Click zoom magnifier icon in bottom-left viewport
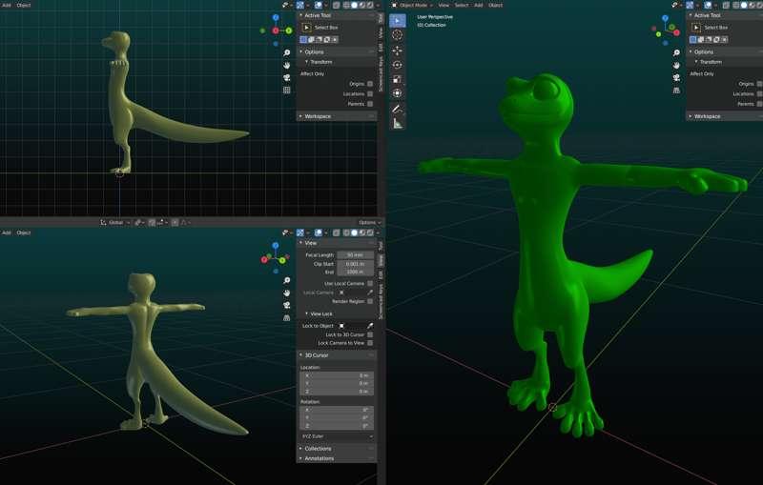Viewport: 763px width, 485px height. coord(287,280)
